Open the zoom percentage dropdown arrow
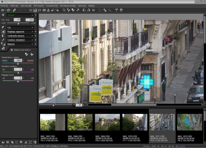The width and height of the screenshot is (206, 148). click(74, 105)
